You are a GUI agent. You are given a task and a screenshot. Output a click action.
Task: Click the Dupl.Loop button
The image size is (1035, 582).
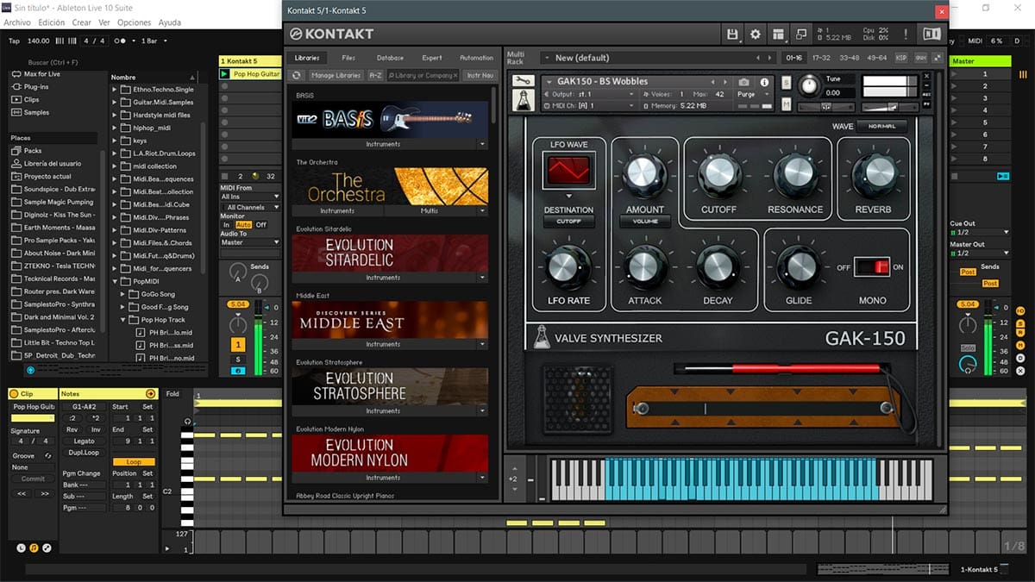pyautogui.click(x=84, y=452)
